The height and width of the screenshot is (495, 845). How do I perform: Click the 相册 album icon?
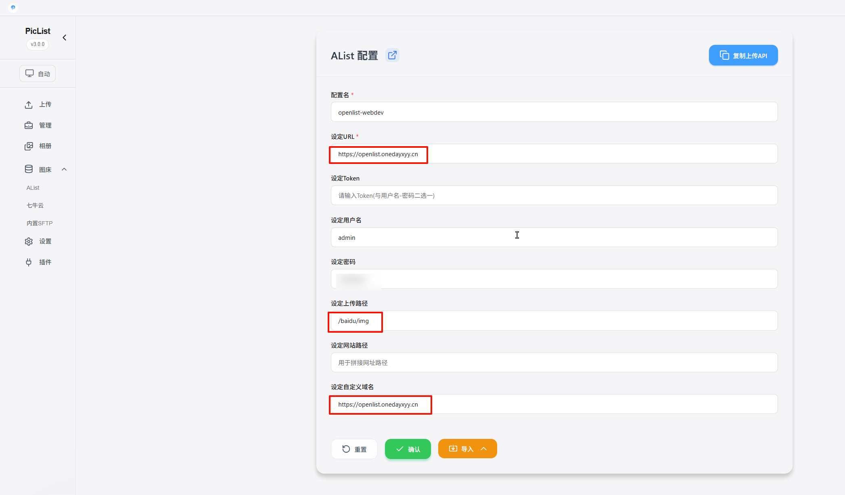tap(29, 146)
